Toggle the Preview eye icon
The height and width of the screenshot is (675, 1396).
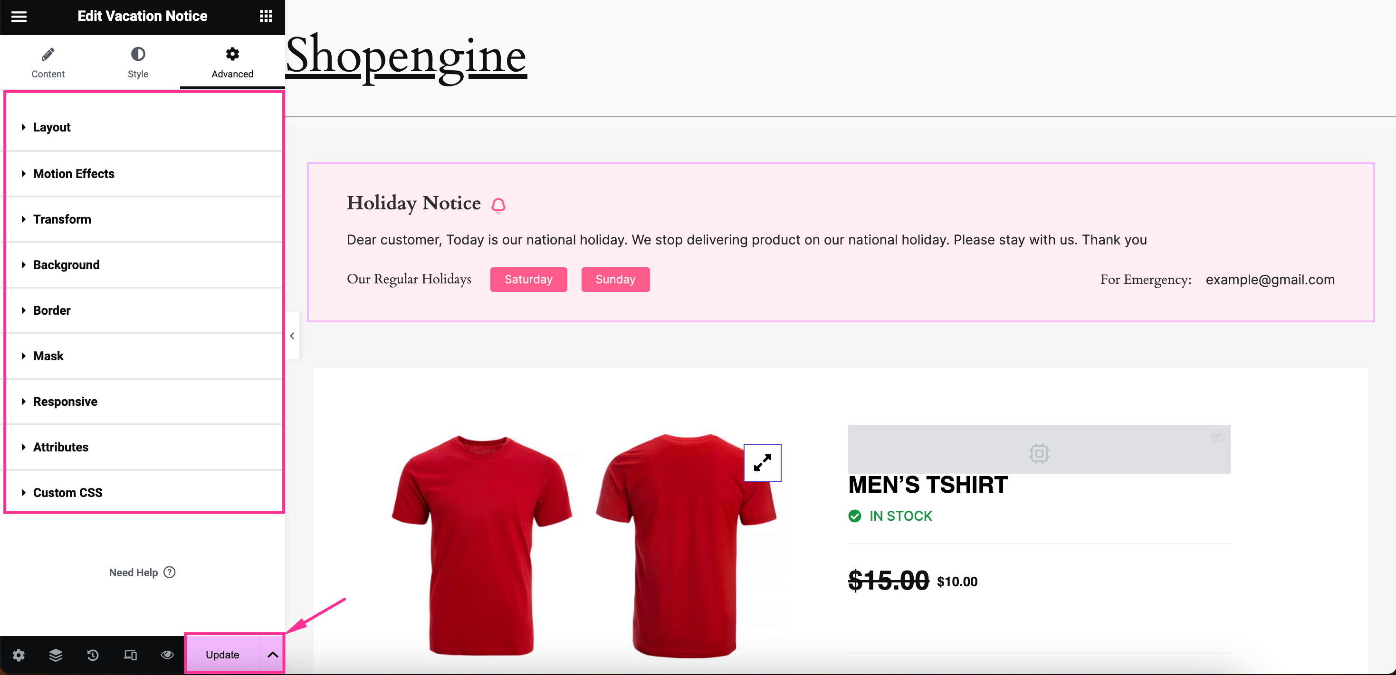167,656
